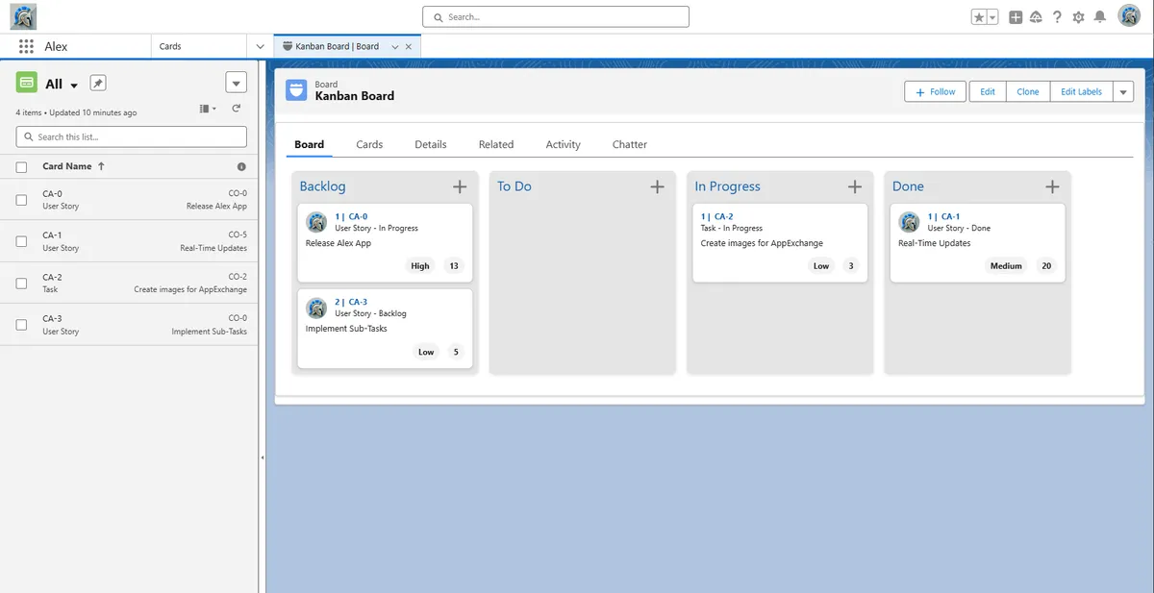Open Global Actions plus icon
The height and width of the screenshot is (593, 1154).
point(1016,17)
